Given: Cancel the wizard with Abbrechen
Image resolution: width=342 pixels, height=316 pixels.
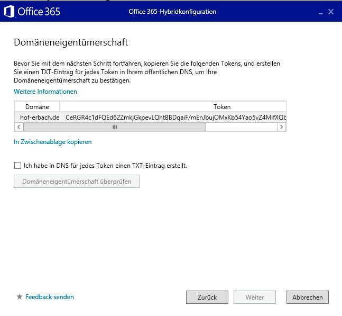Looking at the screenshot, I should (x=308, y=297).
